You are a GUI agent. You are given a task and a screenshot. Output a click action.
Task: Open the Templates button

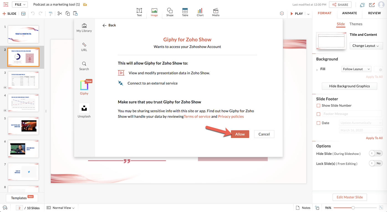tap(22, 198)
